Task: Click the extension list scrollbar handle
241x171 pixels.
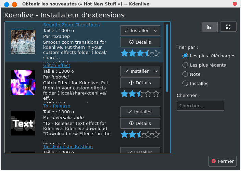Action: (x=167, y=58)
